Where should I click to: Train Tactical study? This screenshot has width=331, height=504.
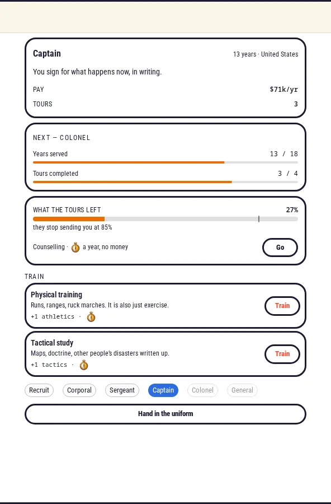point(282,354)
